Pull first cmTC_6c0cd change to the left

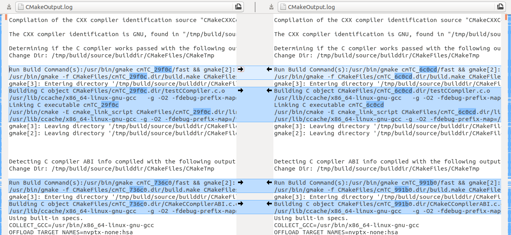[x=269, y=69]
